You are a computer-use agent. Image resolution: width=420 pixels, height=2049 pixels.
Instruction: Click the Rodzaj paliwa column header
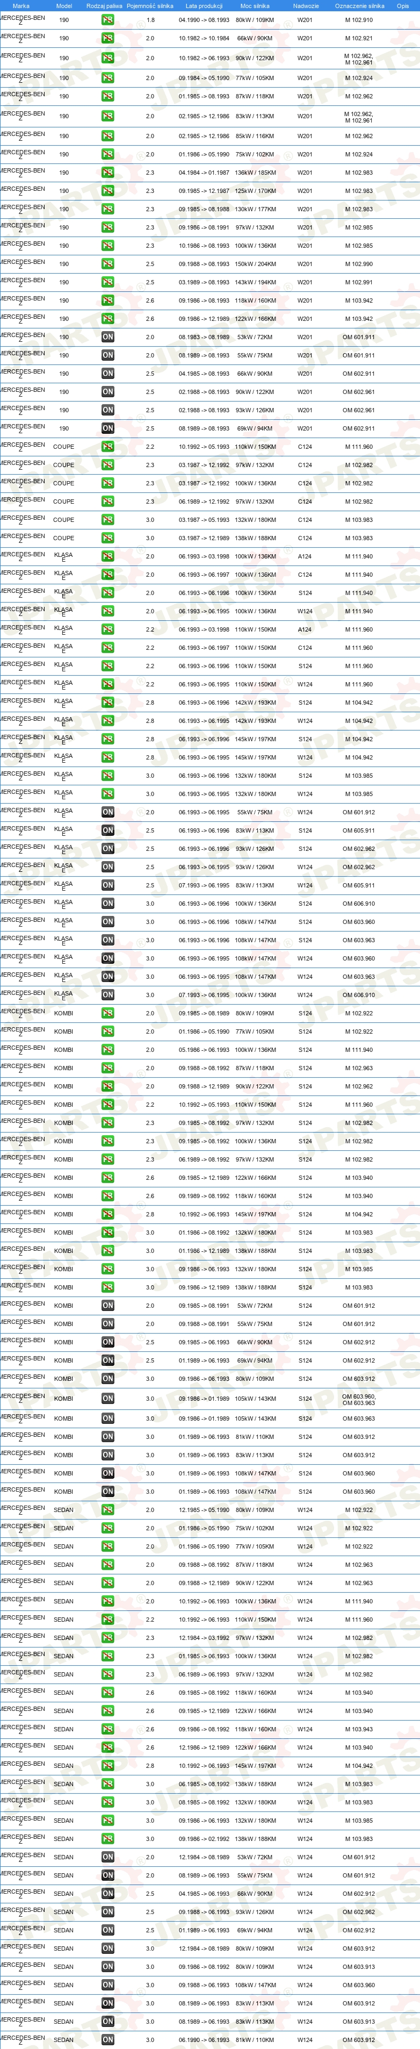point(104,5)
